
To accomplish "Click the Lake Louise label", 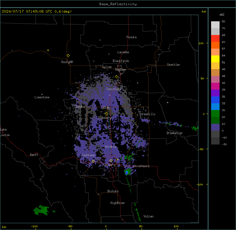I will [5, 132].
